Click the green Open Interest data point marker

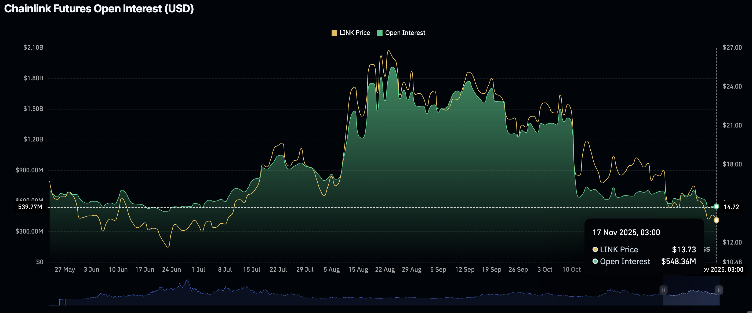point(716,206)
